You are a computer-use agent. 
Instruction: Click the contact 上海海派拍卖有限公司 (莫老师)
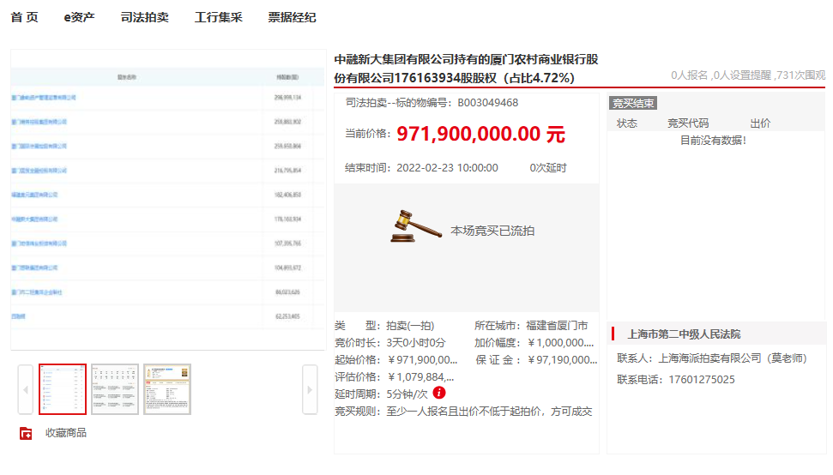pyautogui.click(x=733, y=358)
